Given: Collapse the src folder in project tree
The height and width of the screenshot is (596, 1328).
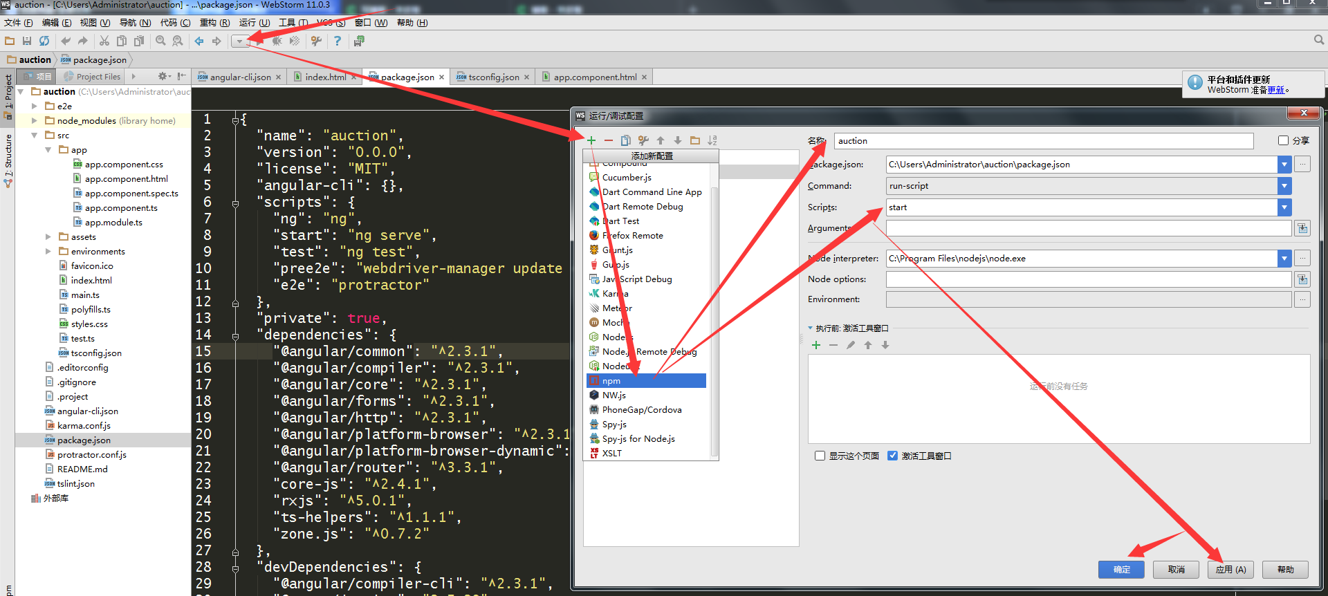Looking at the screenshot, I should pos(35,135).
